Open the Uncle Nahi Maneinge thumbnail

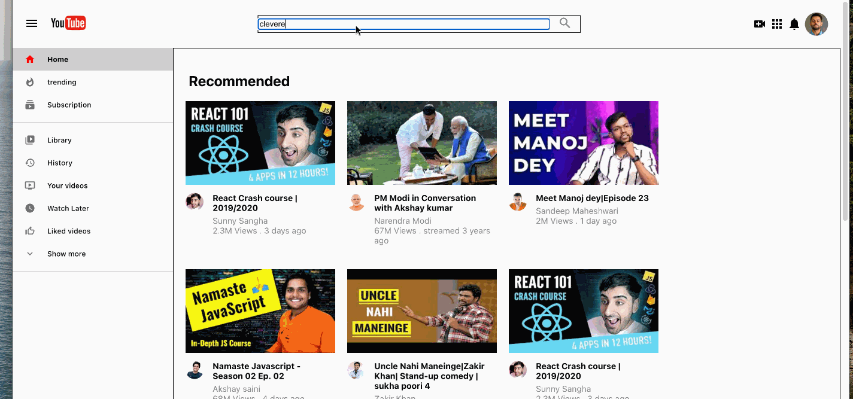422,311
